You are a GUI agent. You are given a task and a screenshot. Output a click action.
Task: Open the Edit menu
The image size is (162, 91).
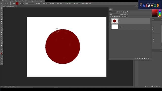(6, 1)
